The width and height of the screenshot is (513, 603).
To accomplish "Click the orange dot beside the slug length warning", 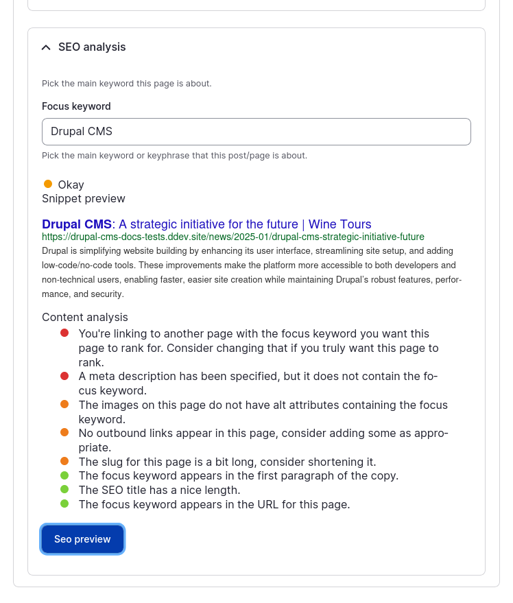I will pos(64,461).
